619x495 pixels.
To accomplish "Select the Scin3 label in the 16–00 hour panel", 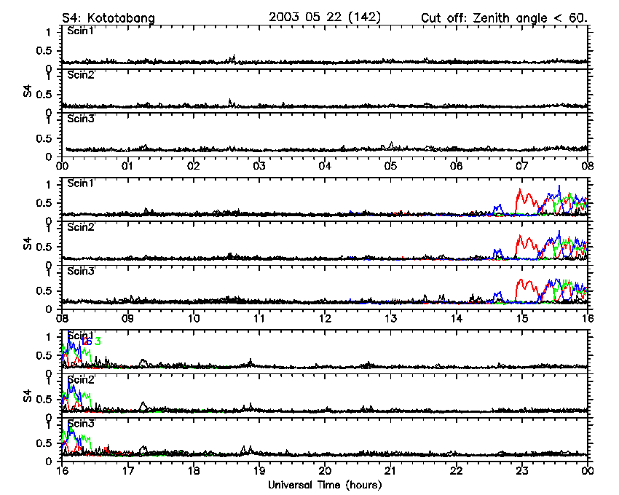I will pyautogui.click(x=81, y=424).
